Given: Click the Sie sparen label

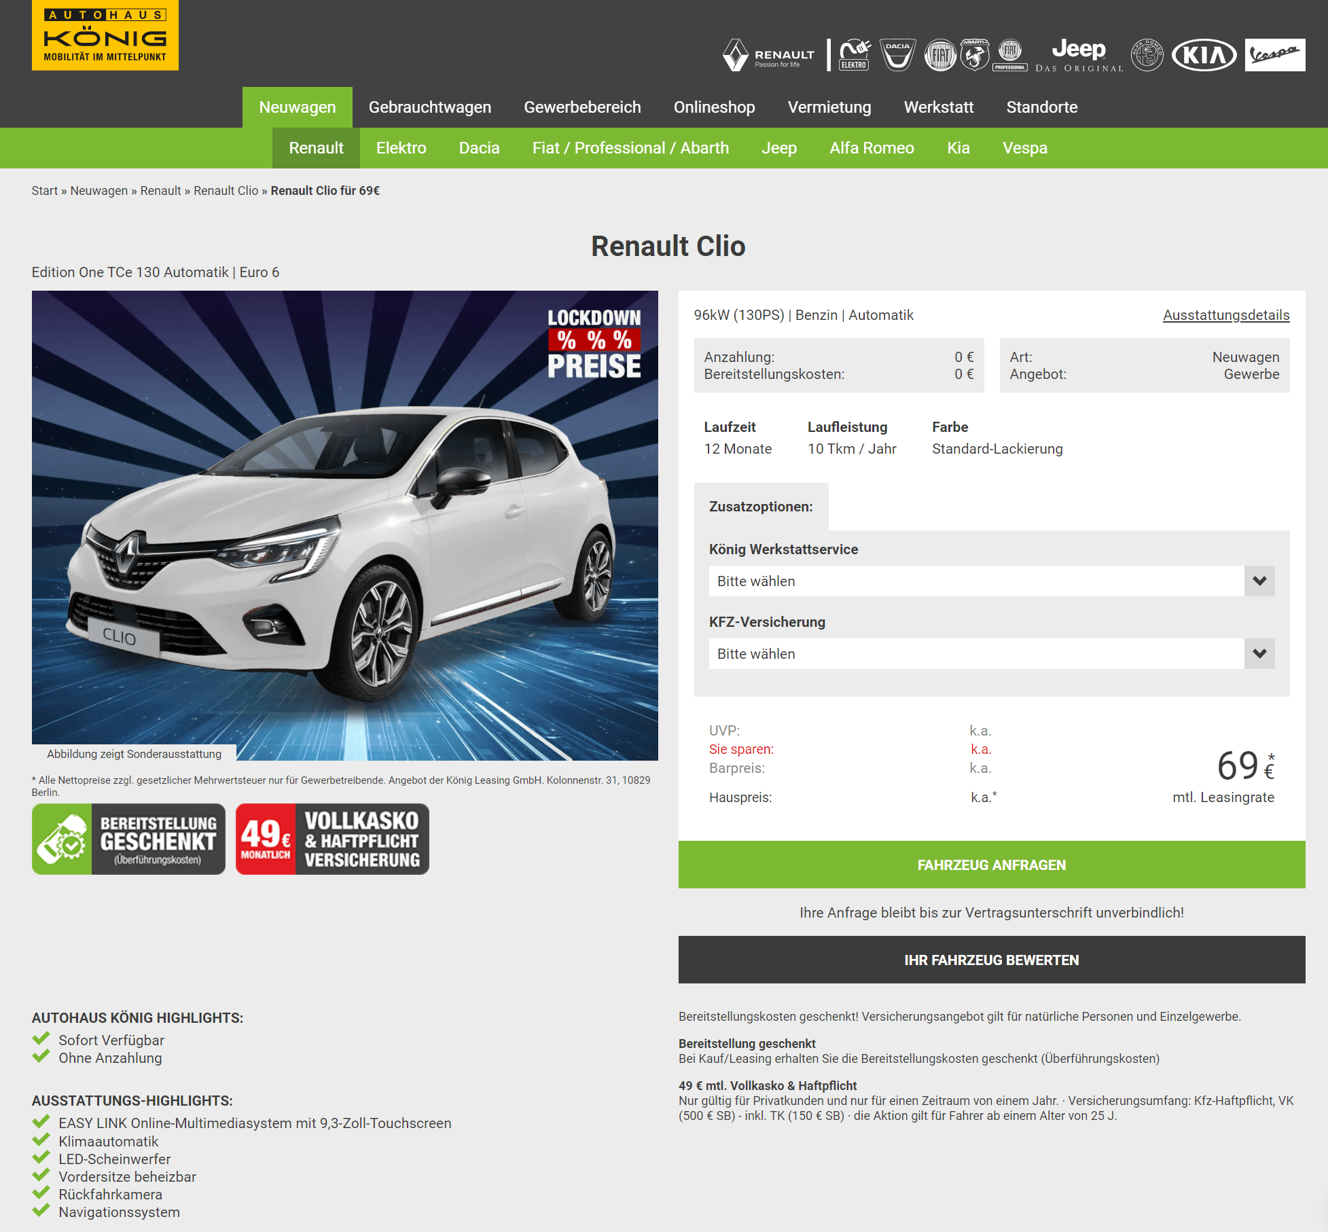Looking at the screenshot, I should point(742,749).
